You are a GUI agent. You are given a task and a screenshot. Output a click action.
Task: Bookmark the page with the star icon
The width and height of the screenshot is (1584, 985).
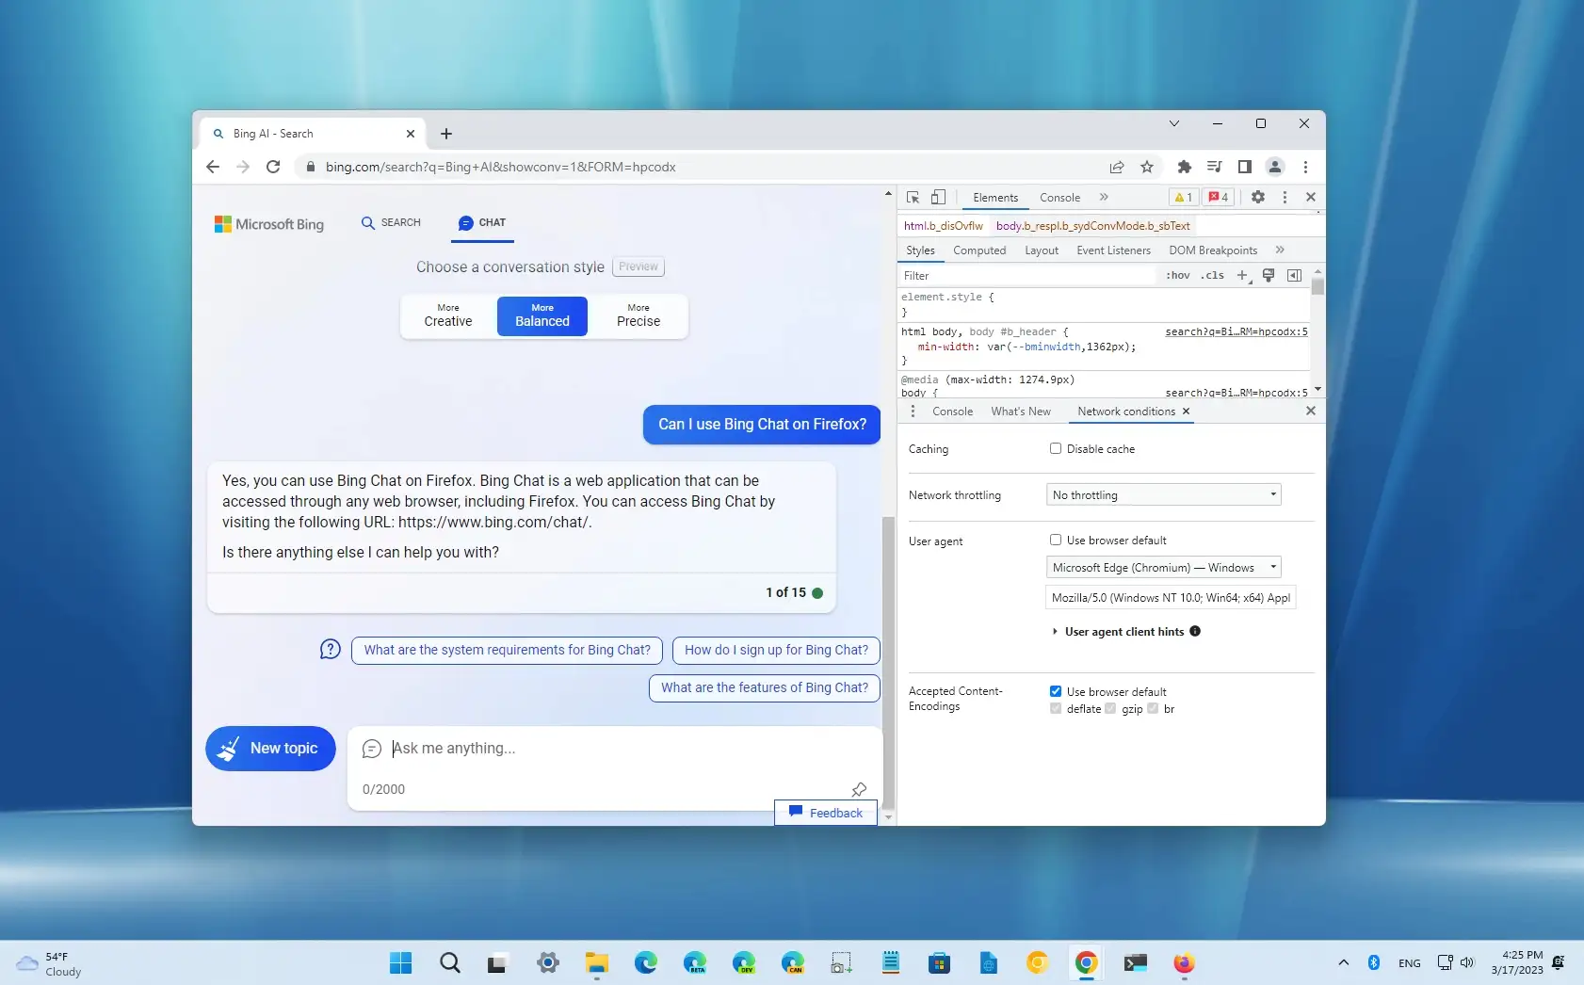(1148, 167)
